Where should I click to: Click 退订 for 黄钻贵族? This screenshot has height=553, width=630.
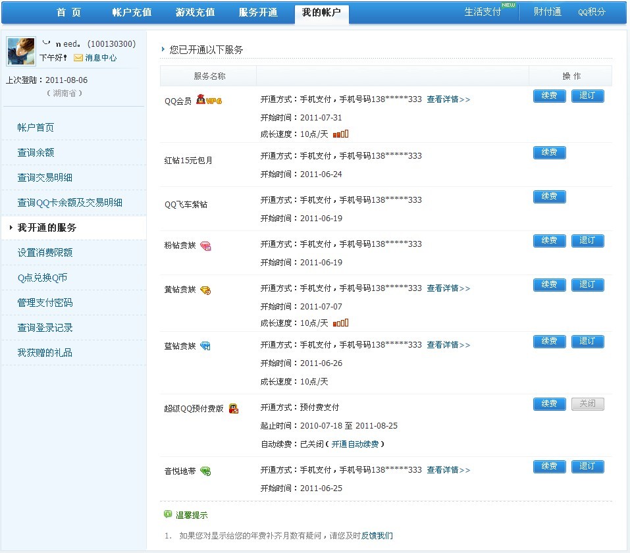[587, 285]
